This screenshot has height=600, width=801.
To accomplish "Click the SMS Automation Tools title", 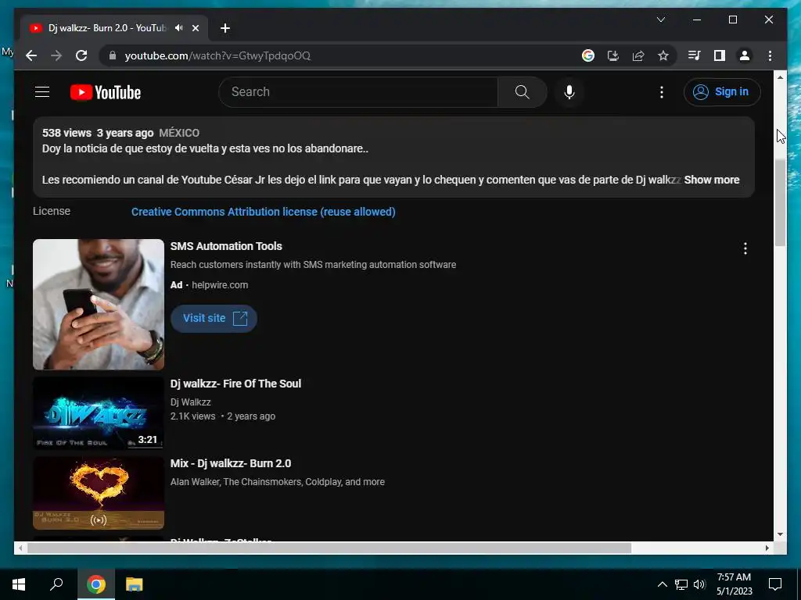I will (x=226, y=246).
